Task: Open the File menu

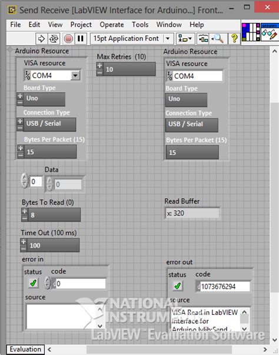Action: coord(15,24)
